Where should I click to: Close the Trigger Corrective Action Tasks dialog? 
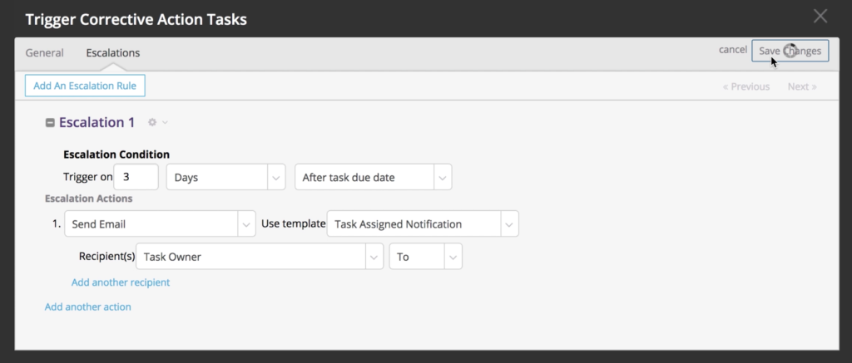pos(820,16)
